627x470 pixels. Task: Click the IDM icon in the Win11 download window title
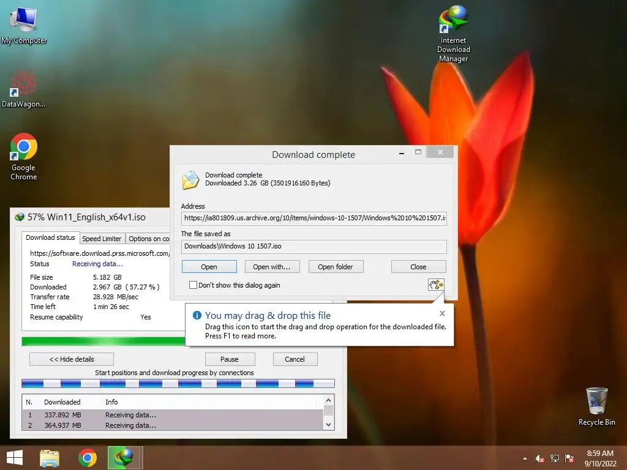click(x=20, y=217)
